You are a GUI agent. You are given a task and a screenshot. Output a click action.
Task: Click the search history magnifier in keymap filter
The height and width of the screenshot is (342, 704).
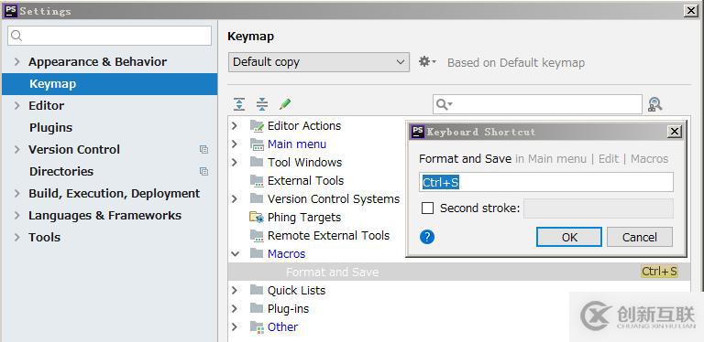pos(444,104)
